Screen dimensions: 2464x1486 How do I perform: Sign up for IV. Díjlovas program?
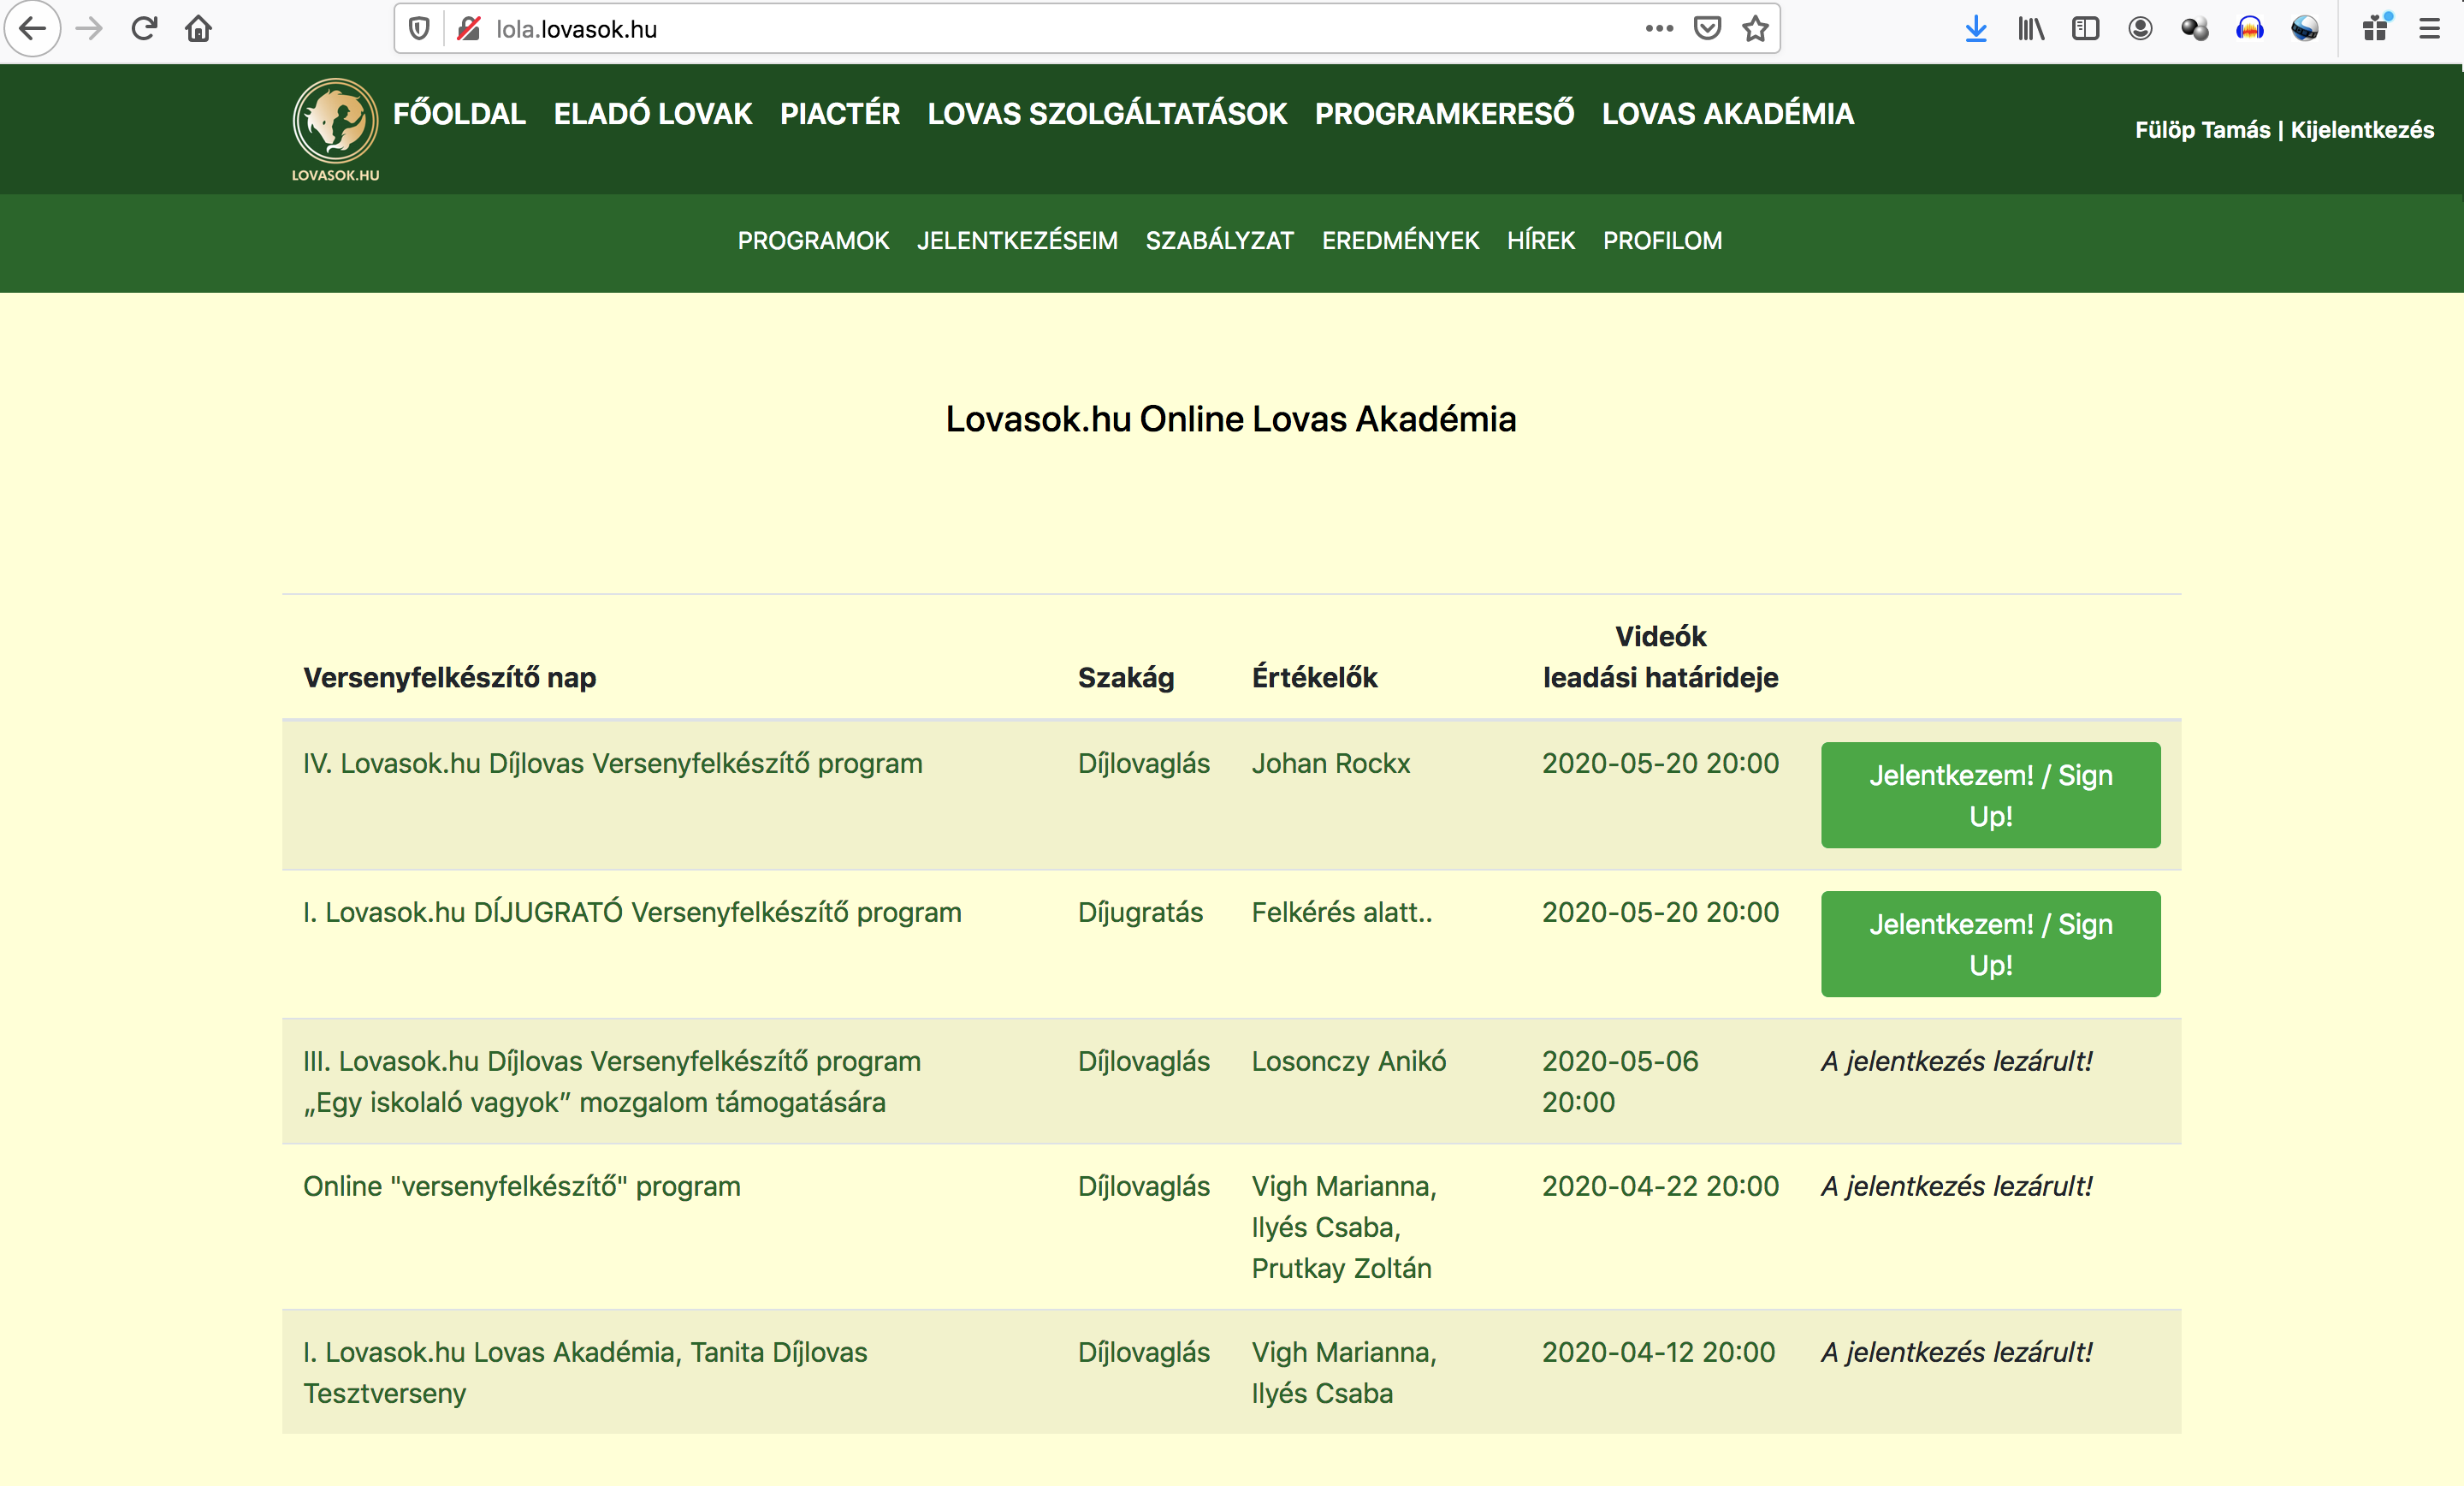[1990, 795]
